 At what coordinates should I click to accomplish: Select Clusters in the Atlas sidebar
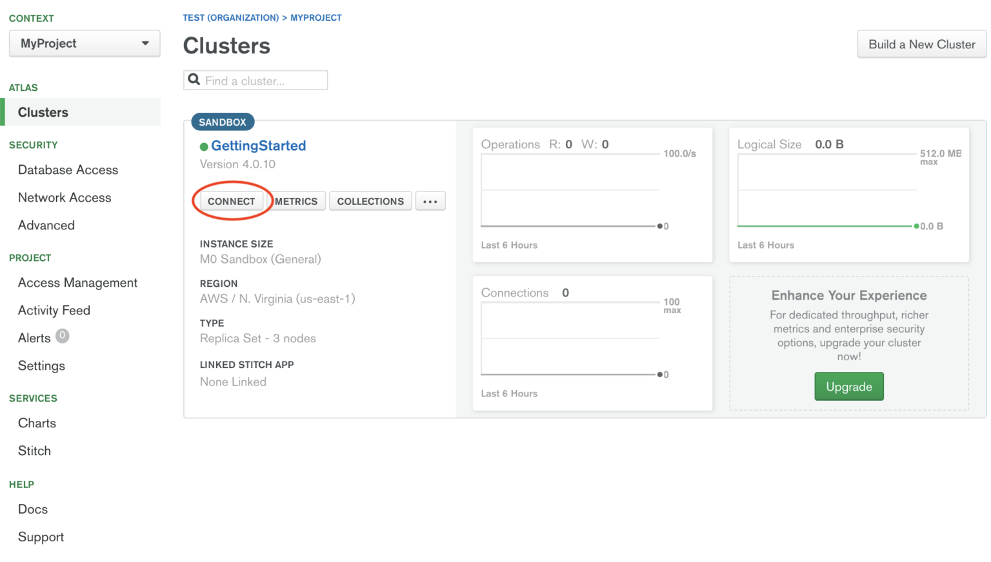tap(43, 111)
